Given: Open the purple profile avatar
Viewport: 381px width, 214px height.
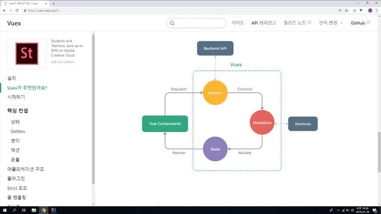Looking at the screenshot, I should coord(370,11).
